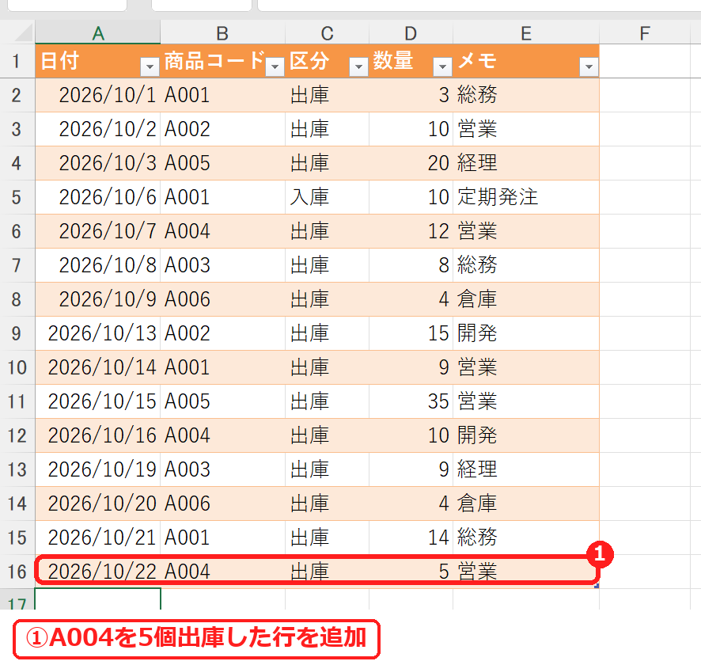Click the 区分 header cell
The height and width of the screenshot is (665, 701).
(327, 61)
